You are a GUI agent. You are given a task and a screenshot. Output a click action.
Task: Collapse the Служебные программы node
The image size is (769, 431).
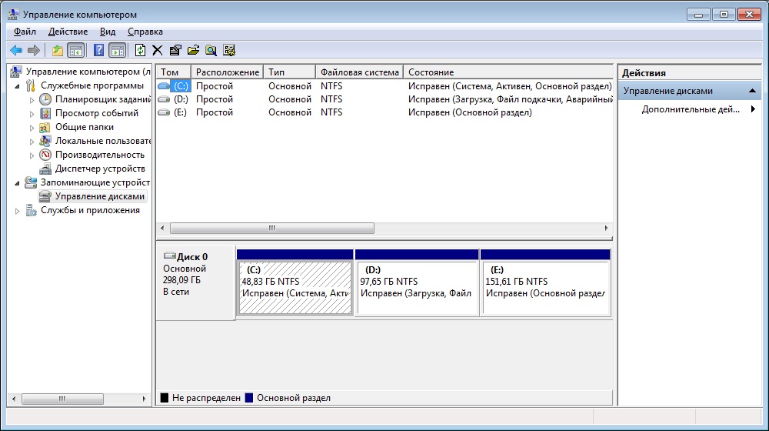(17, 86)
